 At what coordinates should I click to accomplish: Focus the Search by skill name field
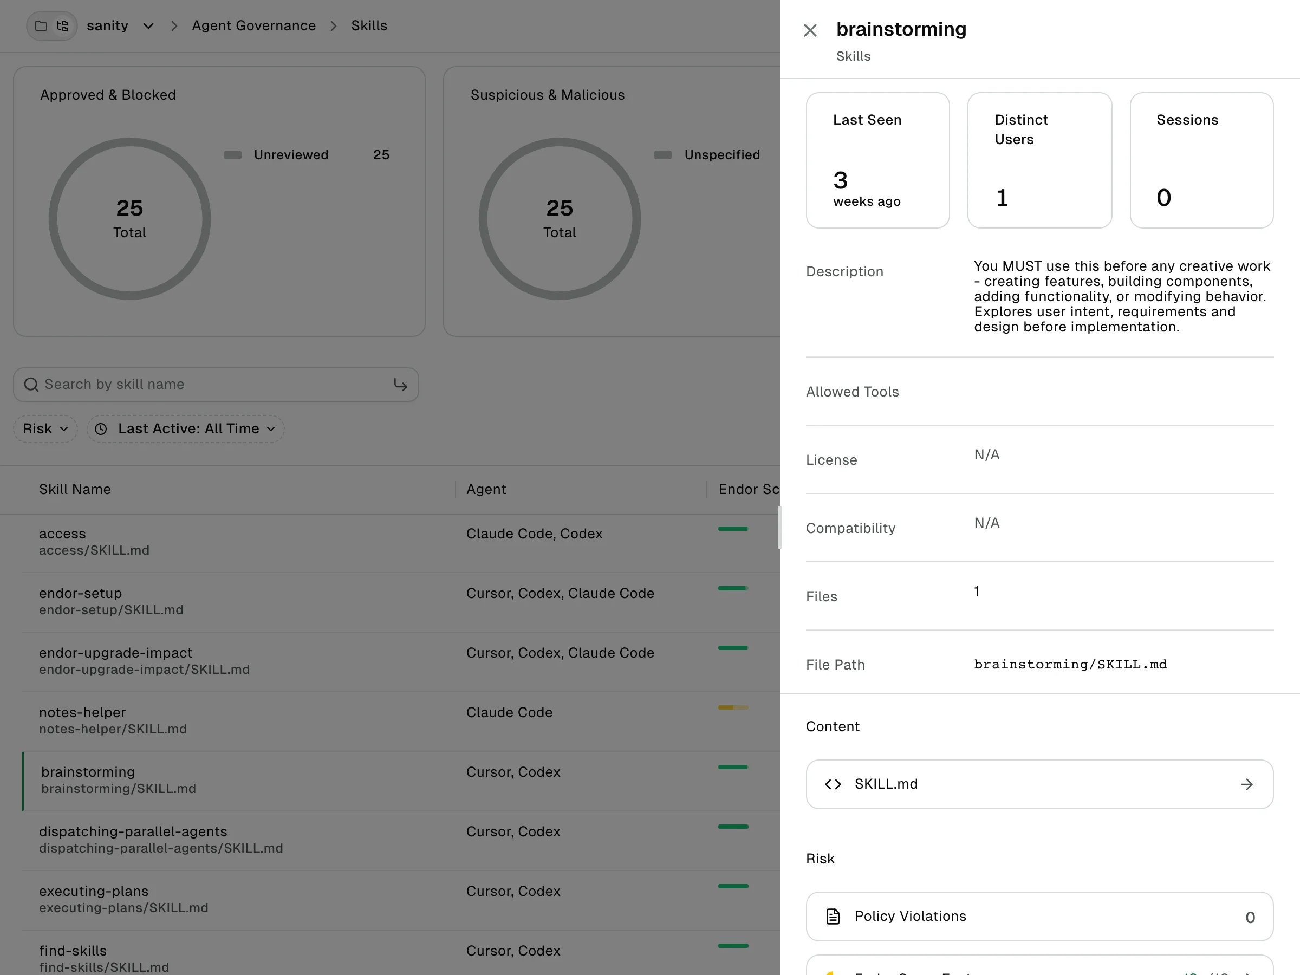[x=216, y=385]
